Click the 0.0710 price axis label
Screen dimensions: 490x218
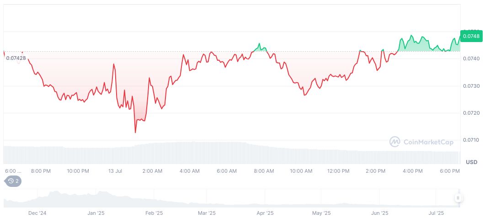[x=471, y=140]
